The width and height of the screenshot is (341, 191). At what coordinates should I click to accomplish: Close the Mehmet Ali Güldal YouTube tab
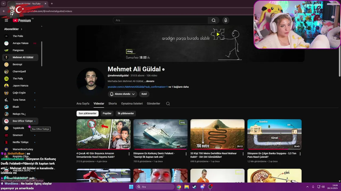click(x=45, y=4)
